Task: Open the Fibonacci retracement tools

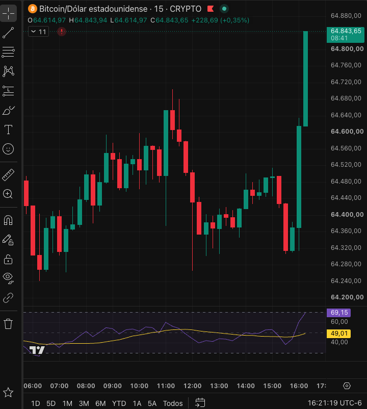Action: 8,52
